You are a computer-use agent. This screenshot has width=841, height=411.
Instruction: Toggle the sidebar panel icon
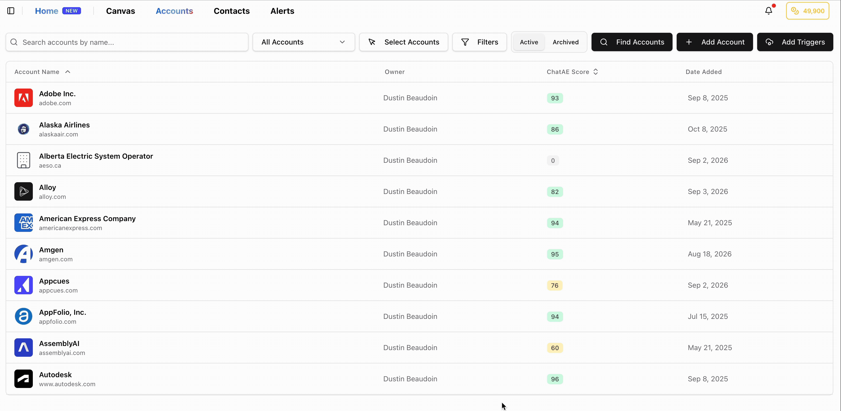11,11
